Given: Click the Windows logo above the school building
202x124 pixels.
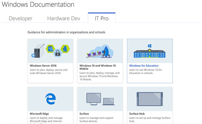Looking at the screenshot, I should [x=149, y=46].
